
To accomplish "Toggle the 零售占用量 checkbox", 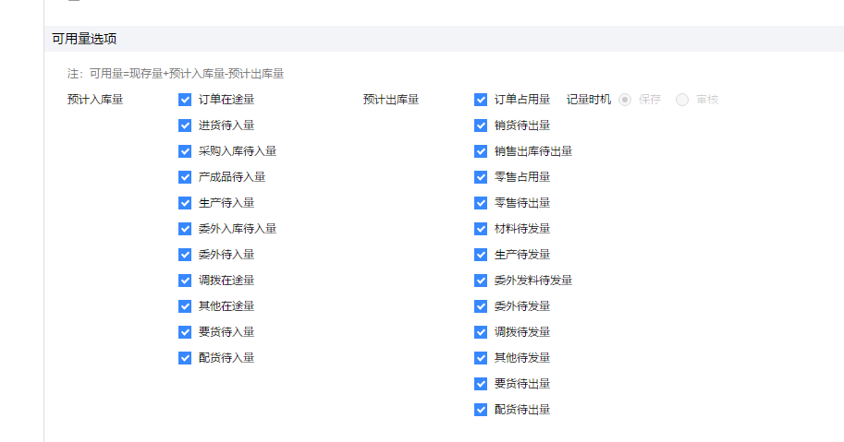I will (481, 177).
